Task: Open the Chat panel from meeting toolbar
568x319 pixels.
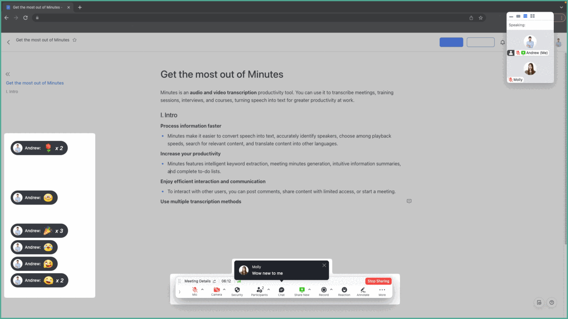Action: [x=281, y=290]
